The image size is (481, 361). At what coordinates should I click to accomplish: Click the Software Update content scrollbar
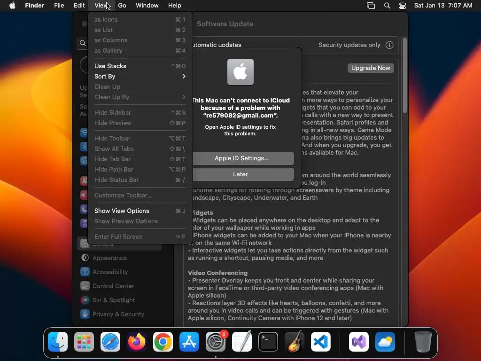pos(404,76)
